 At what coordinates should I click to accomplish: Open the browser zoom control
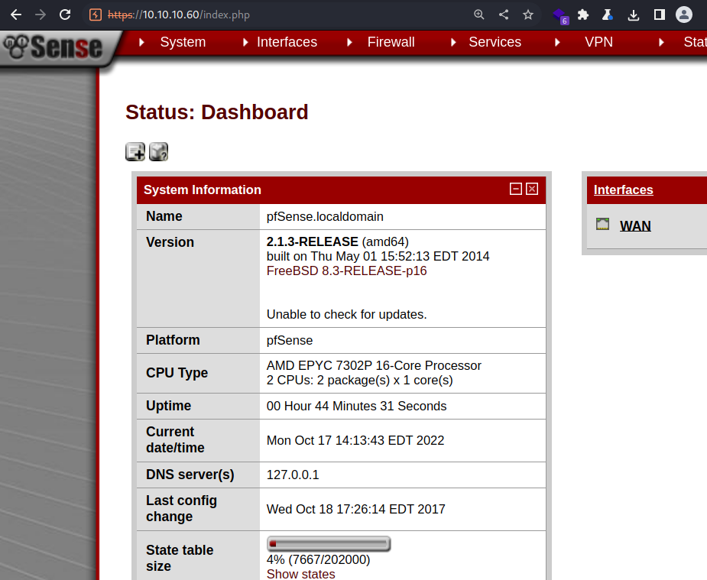(478, 15)
